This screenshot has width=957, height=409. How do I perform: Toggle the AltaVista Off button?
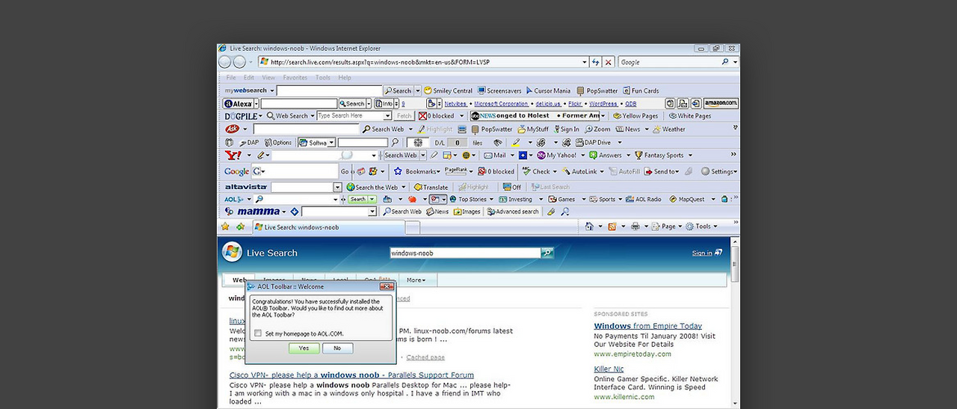(x=512, y=187)
